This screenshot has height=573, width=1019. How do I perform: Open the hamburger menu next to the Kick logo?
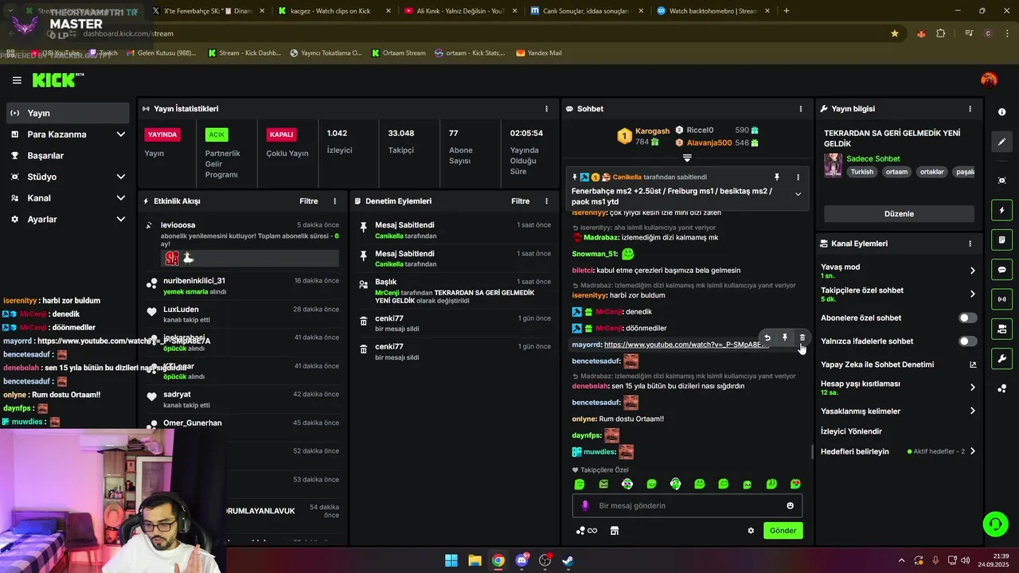(x=17, y=80)
